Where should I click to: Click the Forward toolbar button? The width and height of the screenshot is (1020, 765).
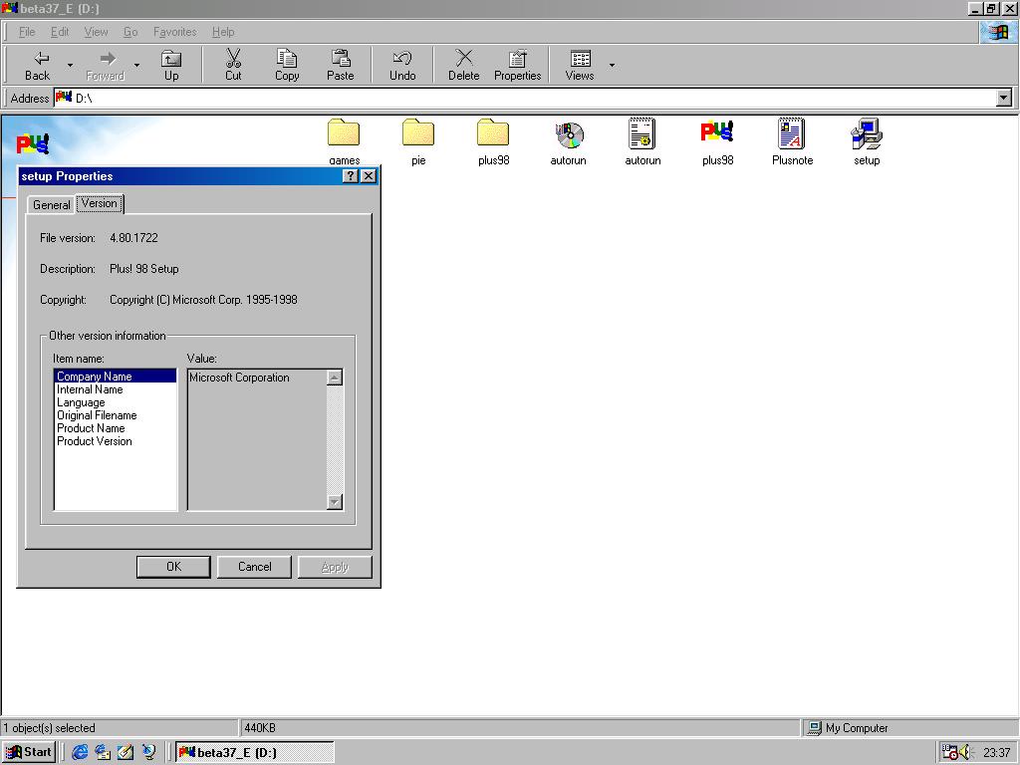pos(106,65)
